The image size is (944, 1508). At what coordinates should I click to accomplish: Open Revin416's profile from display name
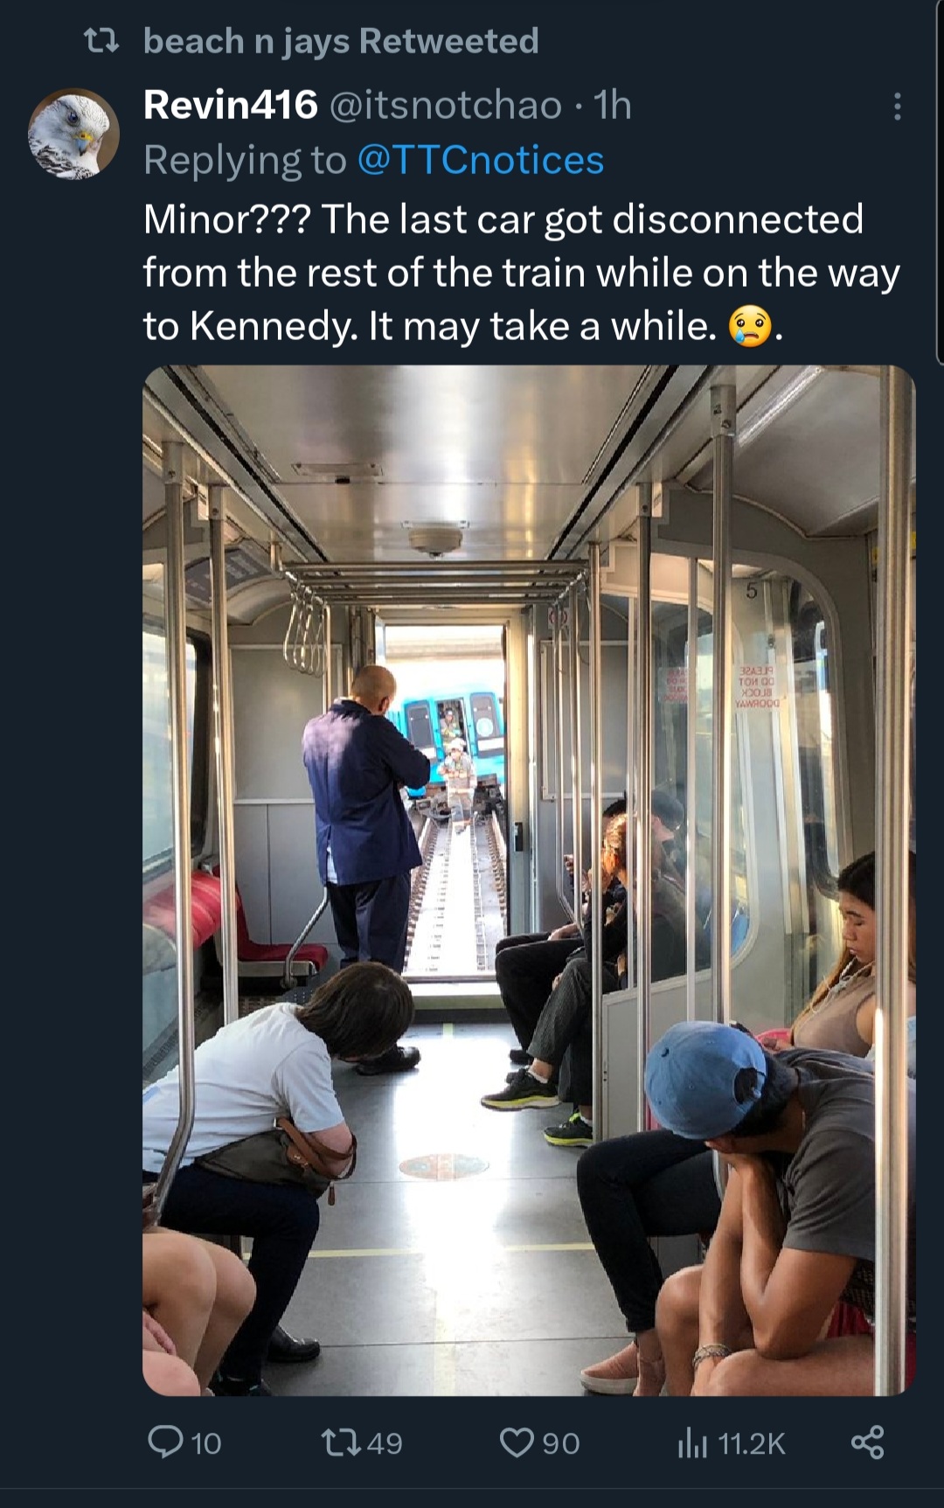(x=230, y=105)
